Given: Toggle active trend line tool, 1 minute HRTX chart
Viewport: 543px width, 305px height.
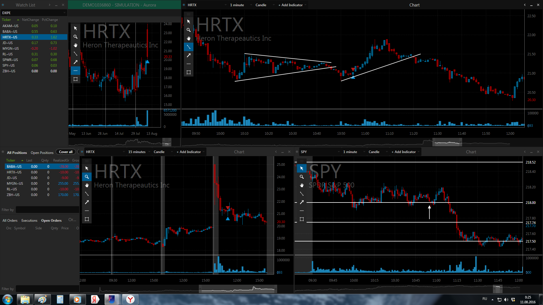Looking at the screenshot, I should pyautogui.click(x=189, y=47).
